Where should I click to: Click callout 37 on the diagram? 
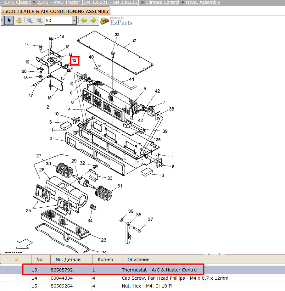(x=150, y=219)
